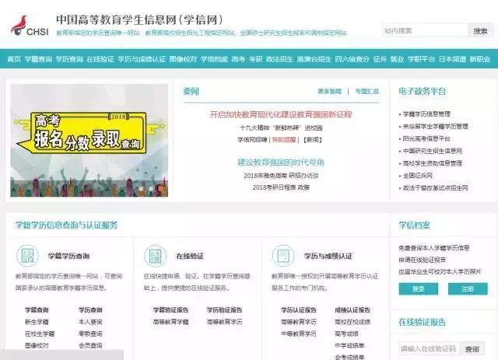The height and width of the screenshot is (360, 498).
Task: Open the 港澳台招生 nav item
Action: pyautogui.click(x=314, y=59)
